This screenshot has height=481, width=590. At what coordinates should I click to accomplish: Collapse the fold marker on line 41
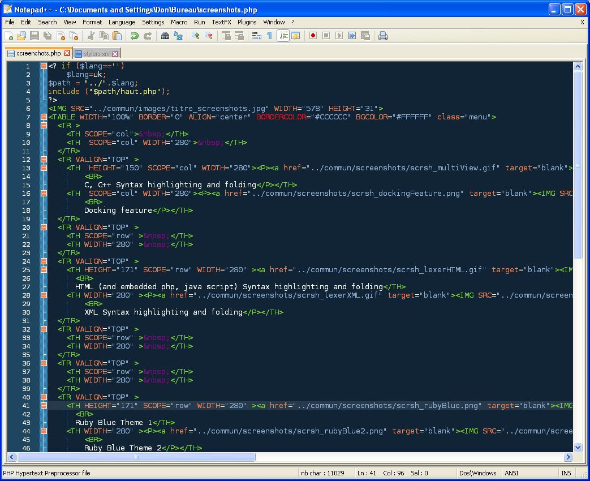pos(44,406)
